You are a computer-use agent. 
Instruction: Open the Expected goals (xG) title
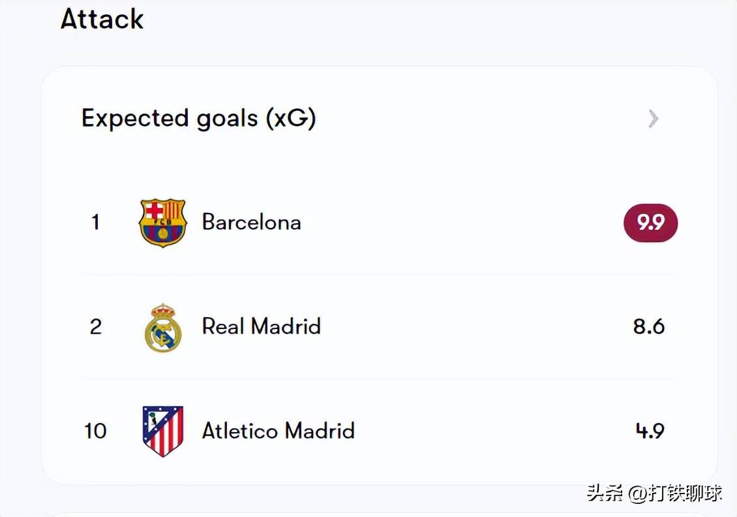(x=198, y=118)
